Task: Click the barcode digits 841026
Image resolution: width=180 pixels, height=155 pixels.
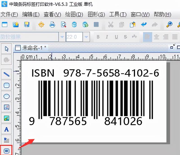Action: click(123, 121)
